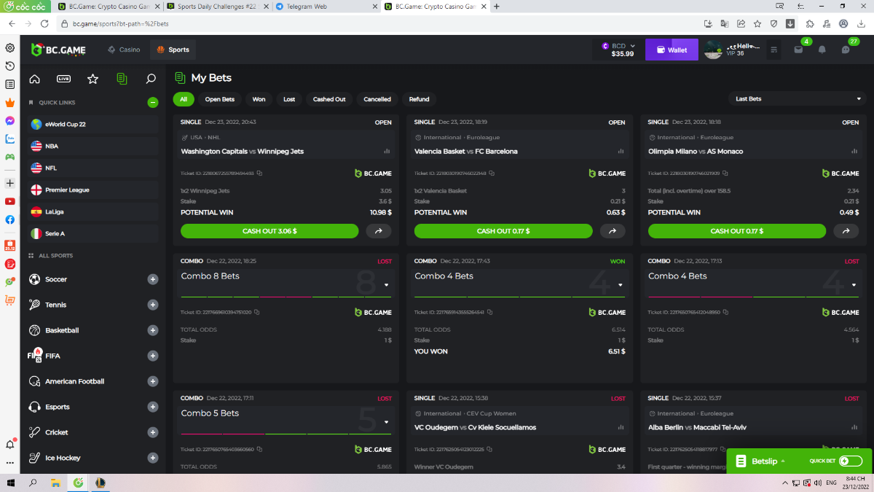Screen dimensions: 874x492
Task: Switch to the Casino tab
Action: (124, 50)
